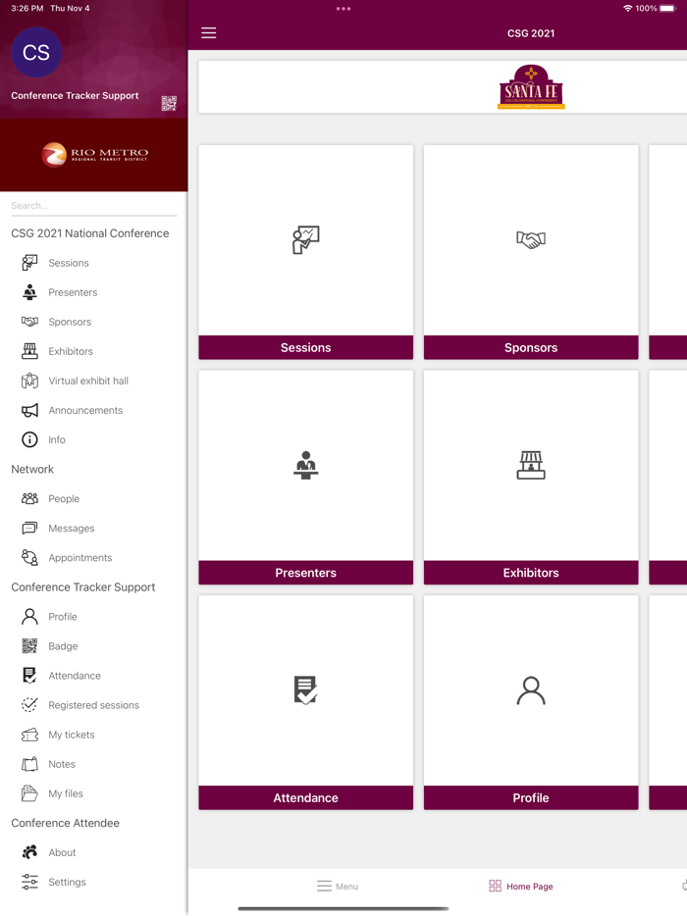Screen dimensions: 687x916
Task: Click the Appointments icon in sidebar
Action: (x=29, y=557)
